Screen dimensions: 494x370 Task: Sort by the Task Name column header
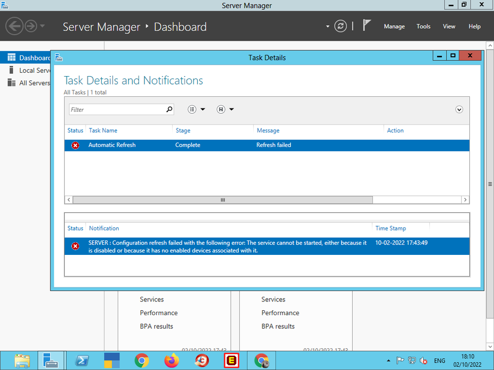click(103, 130)
